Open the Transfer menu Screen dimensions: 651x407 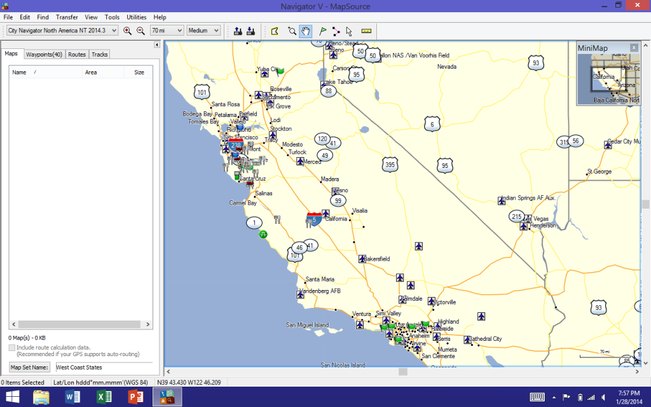66,17
